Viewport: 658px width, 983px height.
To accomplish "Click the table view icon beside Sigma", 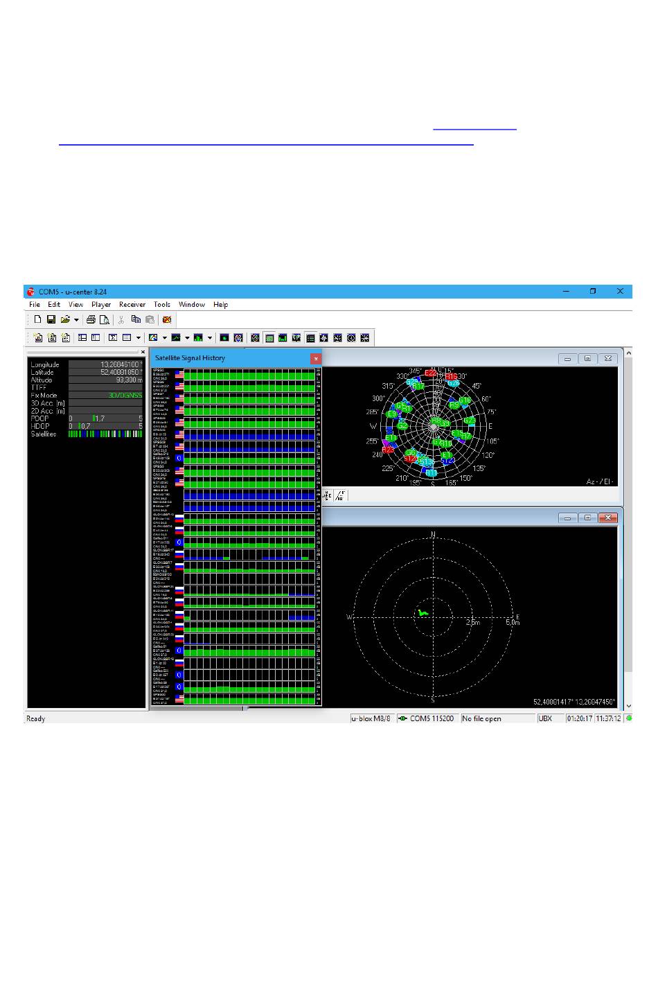I will pos(127,338).
